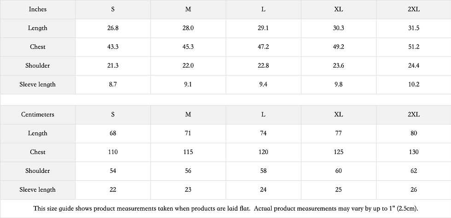Image resolution: width=451 pixels, height=218 pixels.
Task: Click the 58 shoulder value for size L
Action: coord(263,171)
